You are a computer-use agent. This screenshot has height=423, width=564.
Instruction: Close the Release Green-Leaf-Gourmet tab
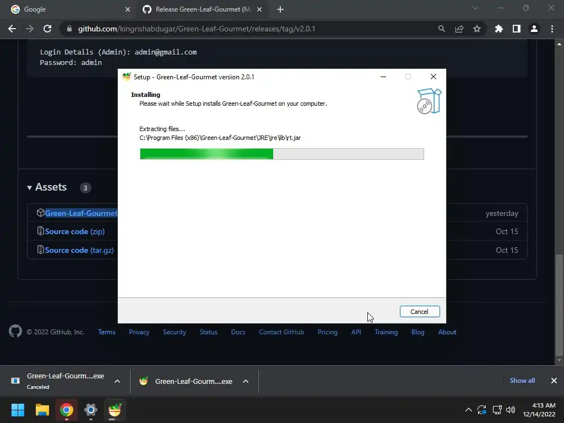(x=259, y=9)
